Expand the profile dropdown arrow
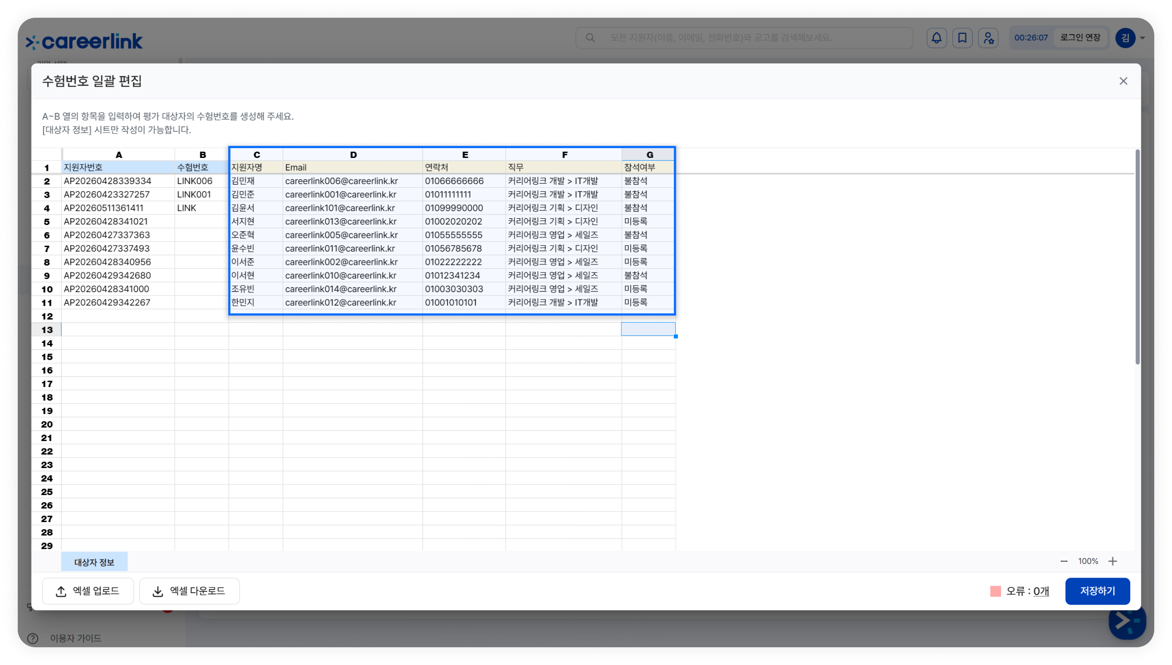The image size is (1172, 665). (x=1142, y=38)
